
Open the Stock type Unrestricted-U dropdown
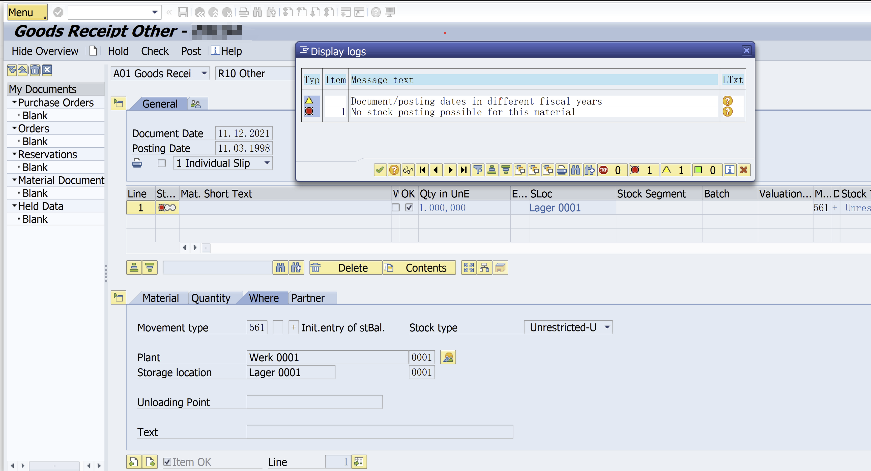(607, 327)
